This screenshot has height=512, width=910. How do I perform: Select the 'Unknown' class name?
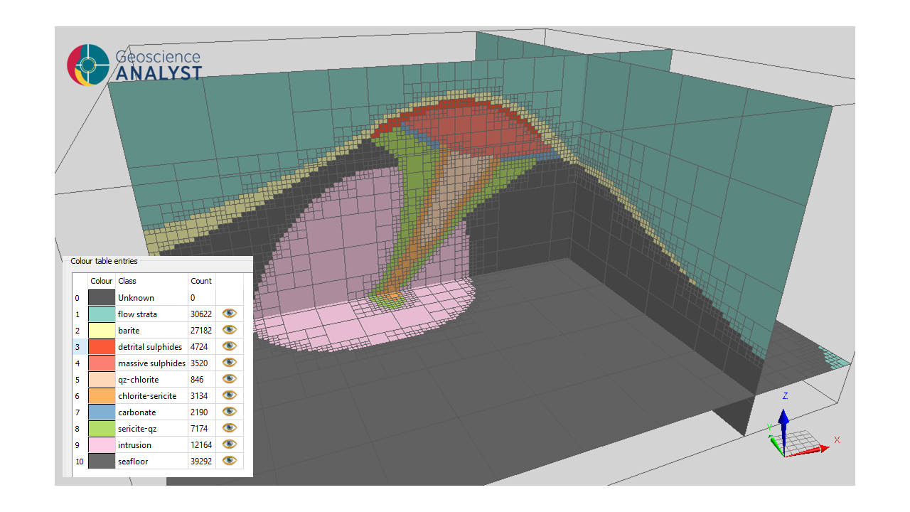pyautogui.click(x=136, y=298)
